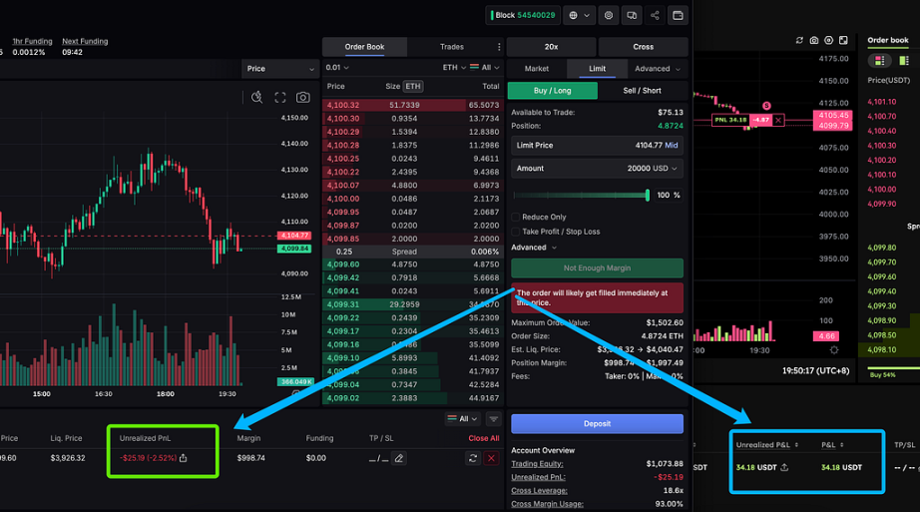The image size is (920, 512).
Task: Click the share icon in top bar
Action: [655, 16]
